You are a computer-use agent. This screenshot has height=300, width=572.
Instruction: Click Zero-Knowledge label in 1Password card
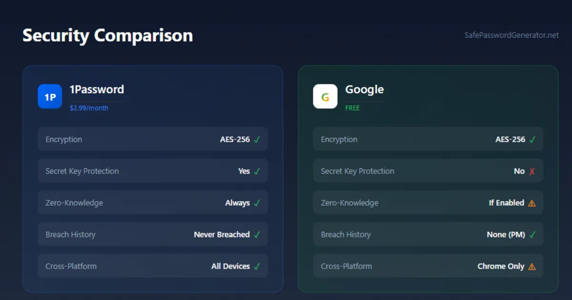tap(74, 203)
